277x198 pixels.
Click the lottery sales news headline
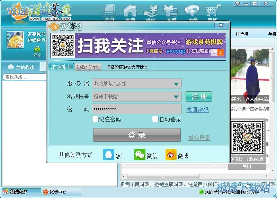250,109
